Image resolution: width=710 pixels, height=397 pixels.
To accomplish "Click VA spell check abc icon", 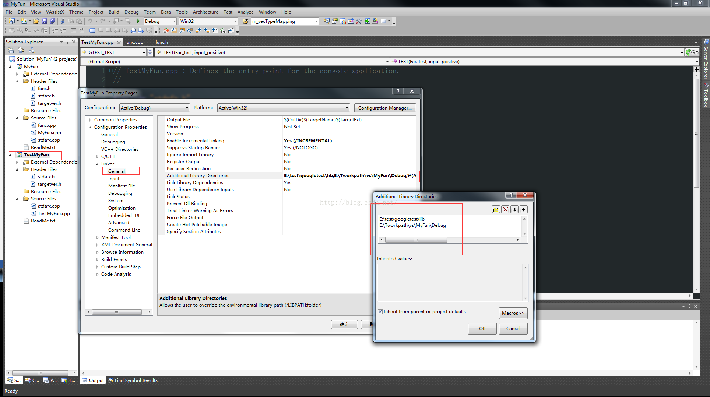I will 223,31.
